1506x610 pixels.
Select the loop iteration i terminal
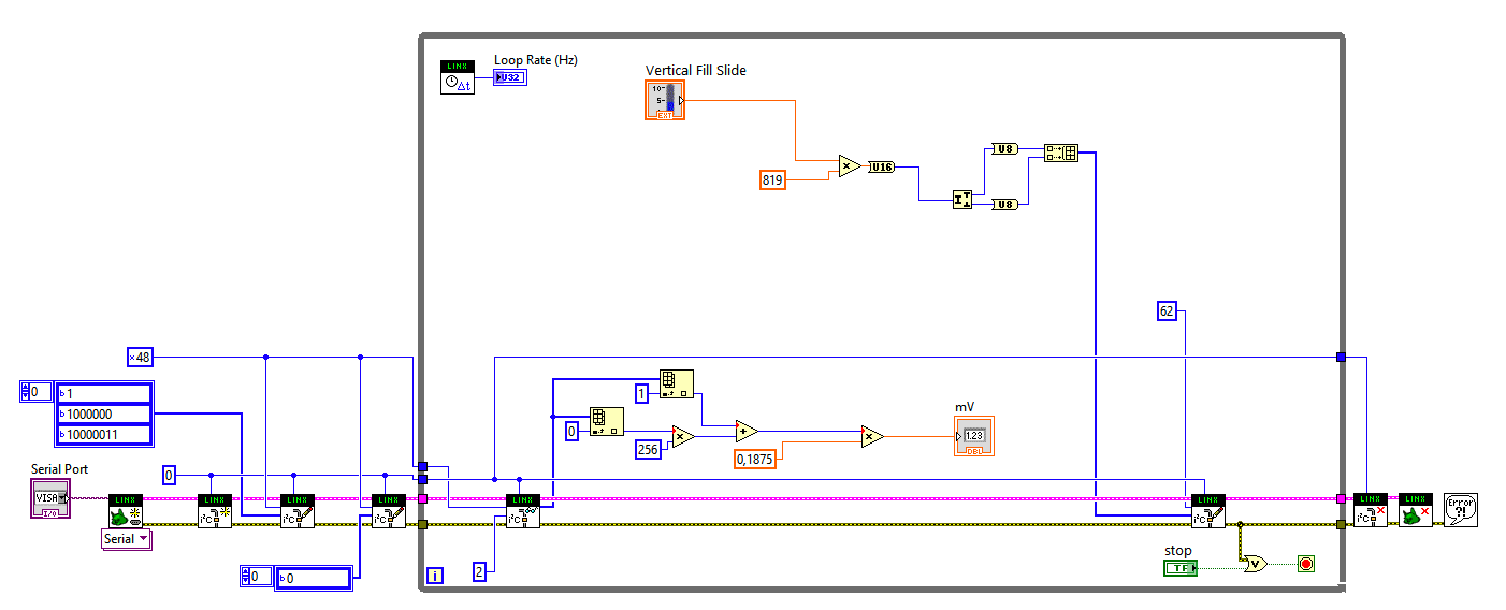pos(435,576)
